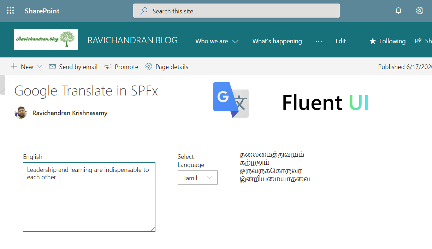The image size is (432, 249).
Task: Open the SharePoint app launcher grid
Action: pos(11,11)
